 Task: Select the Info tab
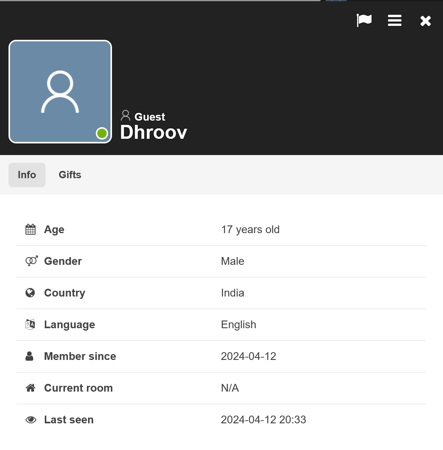point(27,175)
